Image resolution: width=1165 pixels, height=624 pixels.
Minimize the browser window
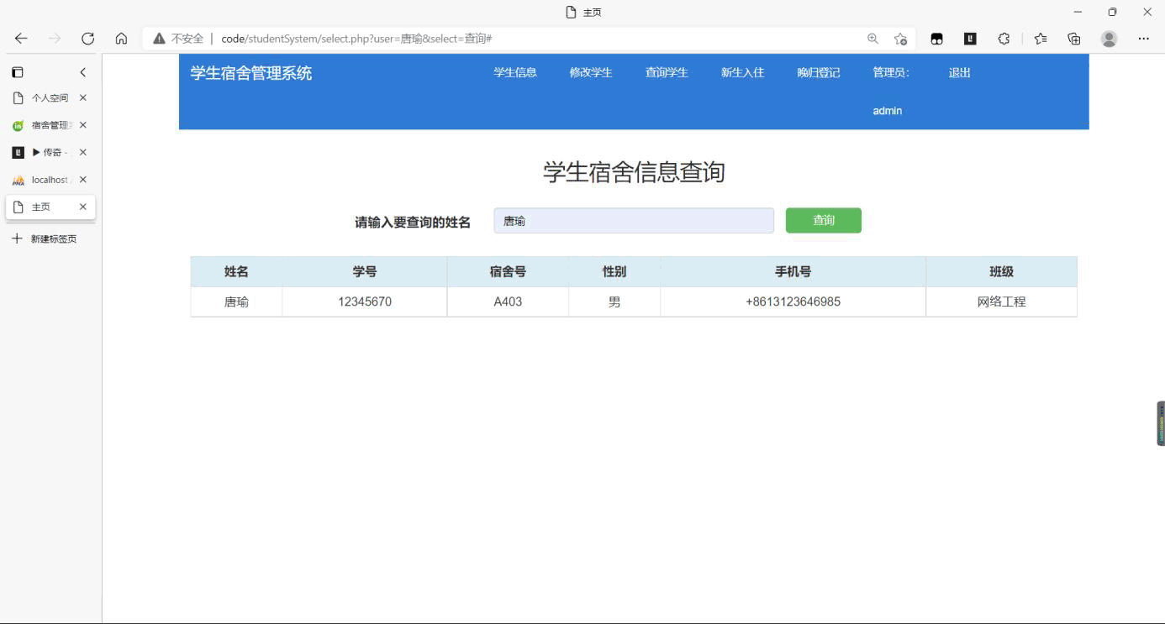1078,12
